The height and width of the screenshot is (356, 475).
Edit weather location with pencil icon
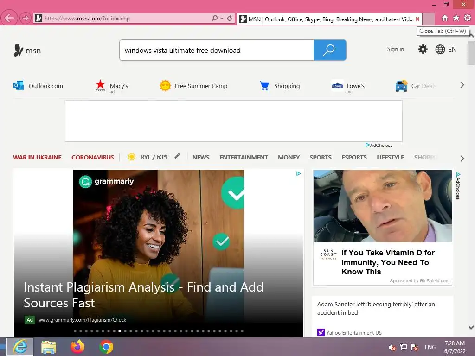pos(177,156)
